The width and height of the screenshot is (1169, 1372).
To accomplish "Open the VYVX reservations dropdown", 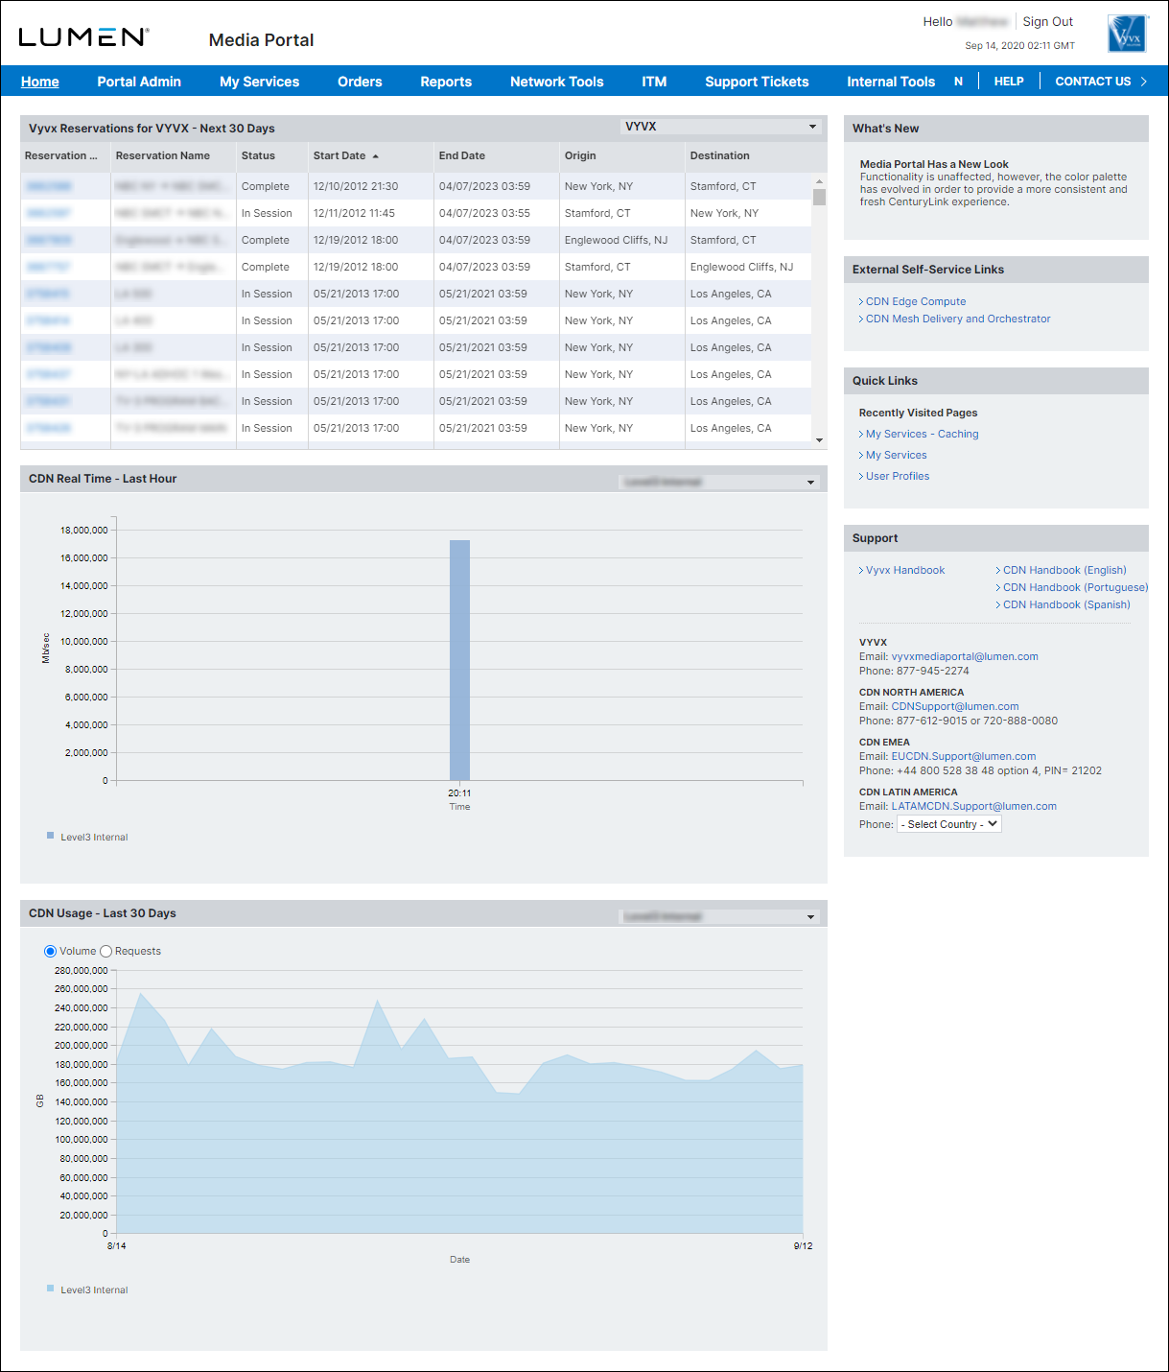I will click(720, 127).
